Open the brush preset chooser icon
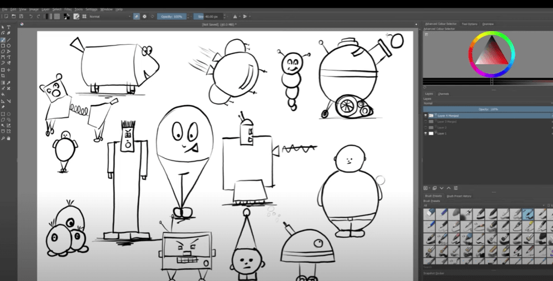 (77, 17)
